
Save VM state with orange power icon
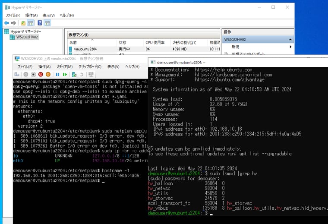point(48,74)
